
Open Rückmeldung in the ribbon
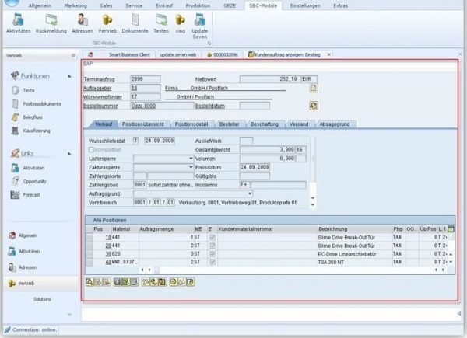[51, 23]
